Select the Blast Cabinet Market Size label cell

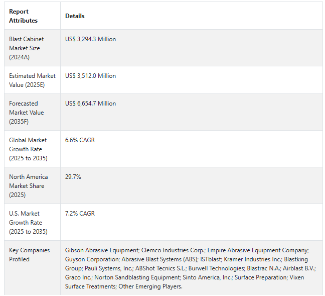[x=27, y=48]
